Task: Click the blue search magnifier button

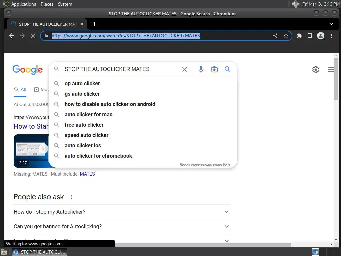Action: (x=227, y=69)
